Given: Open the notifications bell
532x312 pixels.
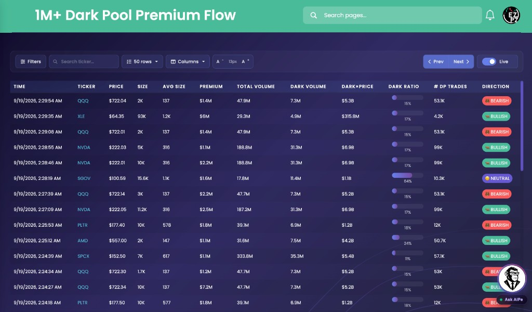Looking at the screenshot, I should [490, 15].
